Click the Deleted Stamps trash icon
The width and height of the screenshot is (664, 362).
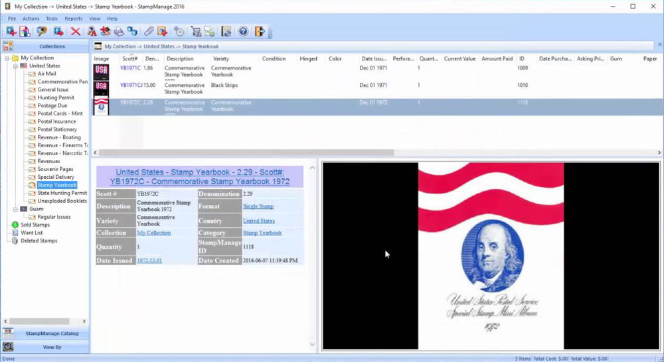point(15,241)
